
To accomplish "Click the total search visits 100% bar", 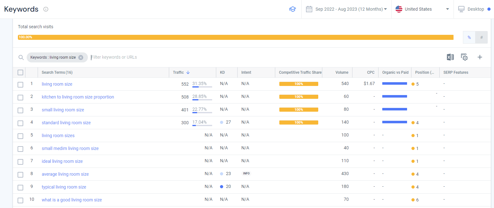I will click(236, 37).
